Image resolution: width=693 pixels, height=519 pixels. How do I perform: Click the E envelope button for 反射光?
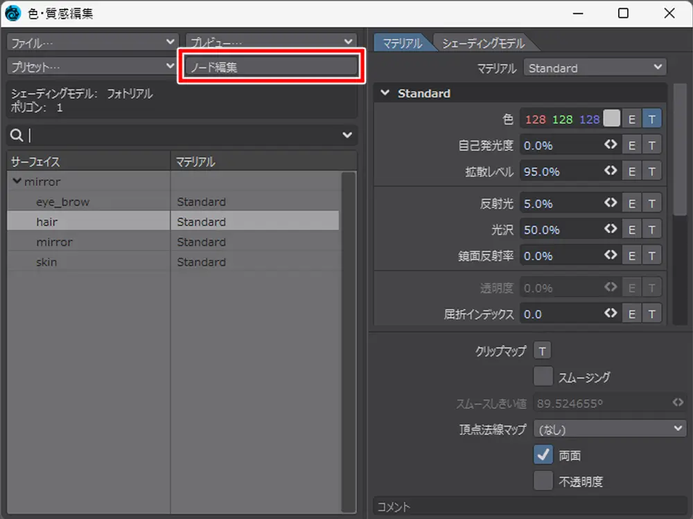631,203
